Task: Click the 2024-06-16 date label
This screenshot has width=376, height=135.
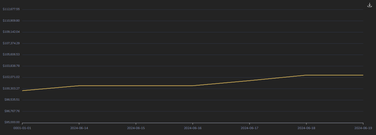Action: click(193, 128)
